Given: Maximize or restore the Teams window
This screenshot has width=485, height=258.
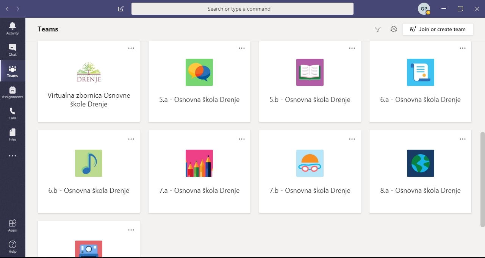Looking at the screenshot, I should point(460,9).
